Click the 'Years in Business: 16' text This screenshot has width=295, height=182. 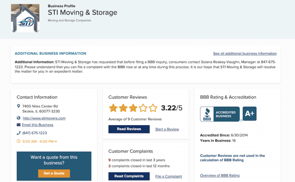click(218, 140)
